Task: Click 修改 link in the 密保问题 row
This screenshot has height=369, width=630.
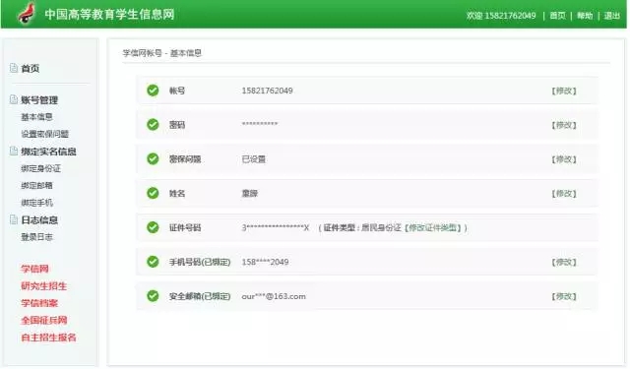Action: coord(564,159)
